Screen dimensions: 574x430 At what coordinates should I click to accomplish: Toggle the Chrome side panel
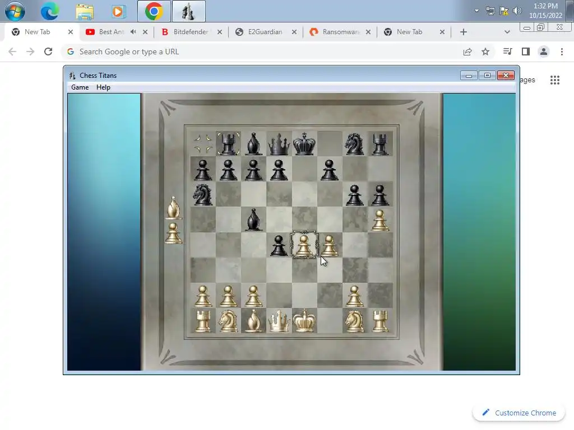point(526,52)
